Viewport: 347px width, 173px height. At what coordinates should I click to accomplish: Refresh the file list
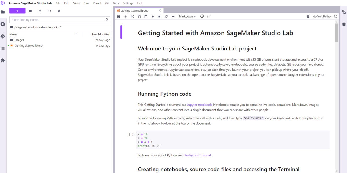(49, 11)
